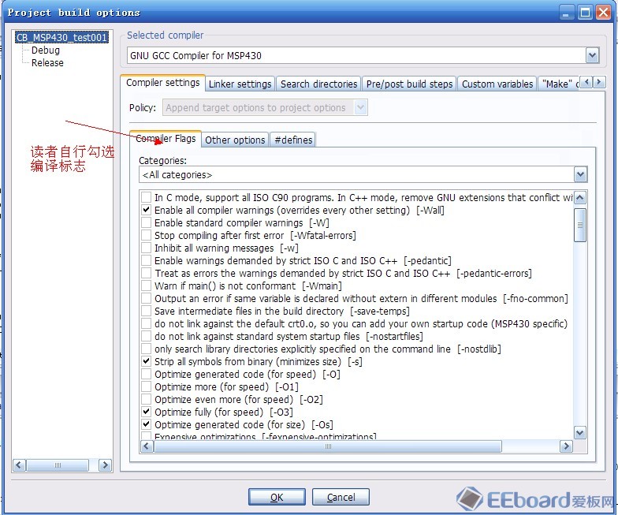Switch to Linker settings tab
The height and width of the screenshot is (515, 618).
[240, 84]
